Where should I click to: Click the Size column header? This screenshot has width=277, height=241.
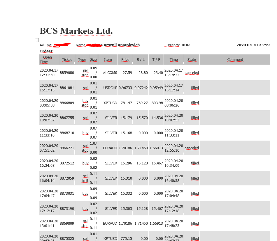pos(94,60)
